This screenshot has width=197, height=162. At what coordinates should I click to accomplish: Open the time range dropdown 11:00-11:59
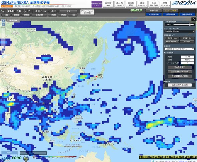click(42, 11)
